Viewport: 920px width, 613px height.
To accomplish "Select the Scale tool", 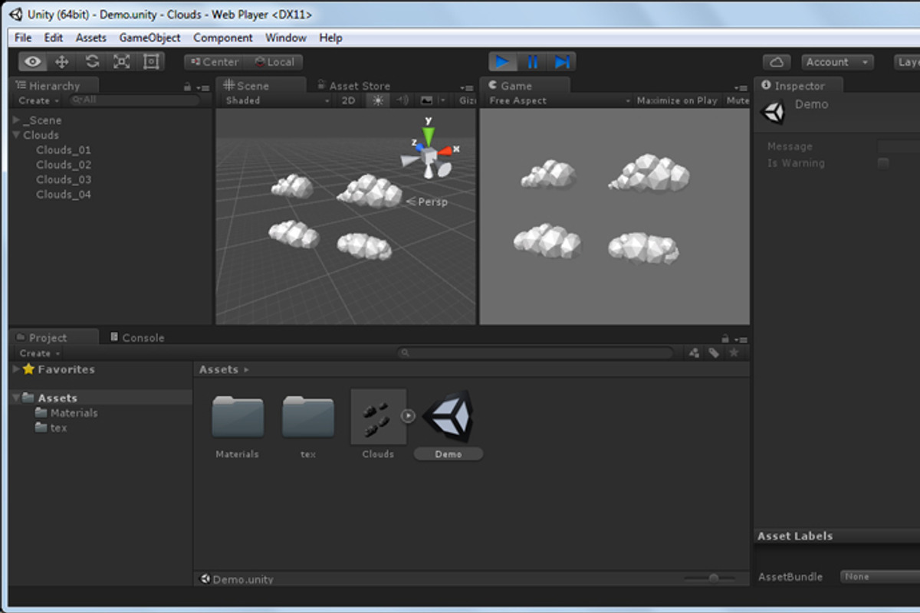I will (122, 62).
